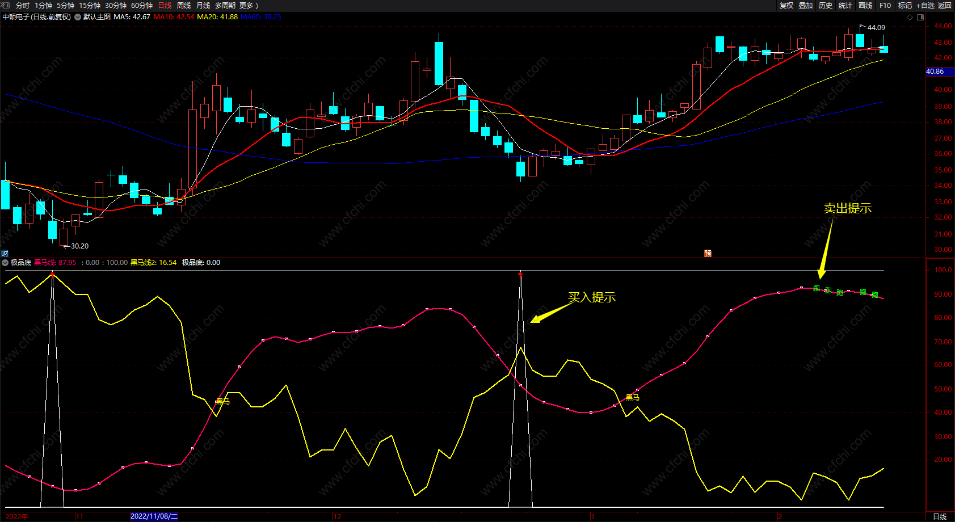Click the 黑马线: 87.95 indicator value
The width and height of the screenshot is (955, 522).
pyautogui.click(x=55, y=263)
